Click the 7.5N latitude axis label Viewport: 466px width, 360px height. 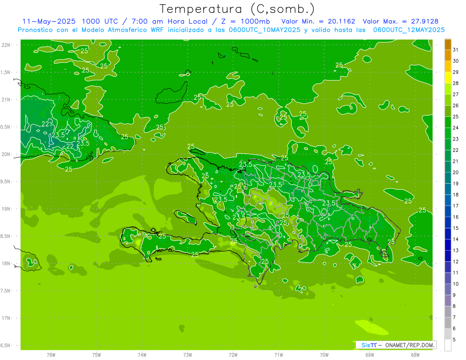5,291
